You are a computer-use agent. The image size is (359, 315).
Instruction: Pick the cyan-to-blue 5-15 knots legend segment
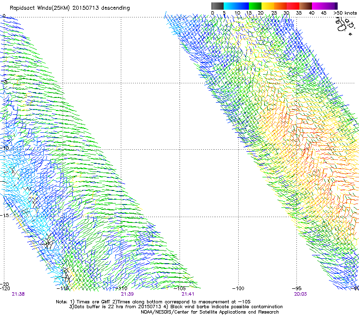(236, 6)
